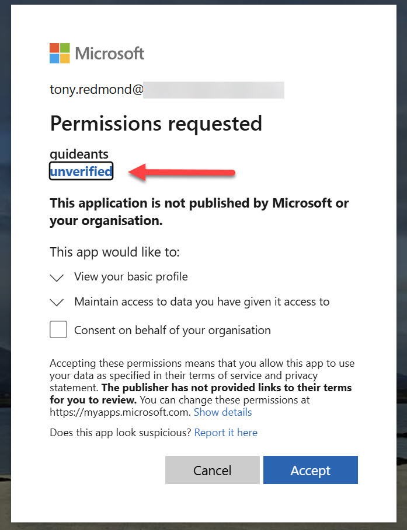Click the Microsoft four-square logo
This screenshot has height=530, width=407.
pyautogui.click(x=58, y=53)
